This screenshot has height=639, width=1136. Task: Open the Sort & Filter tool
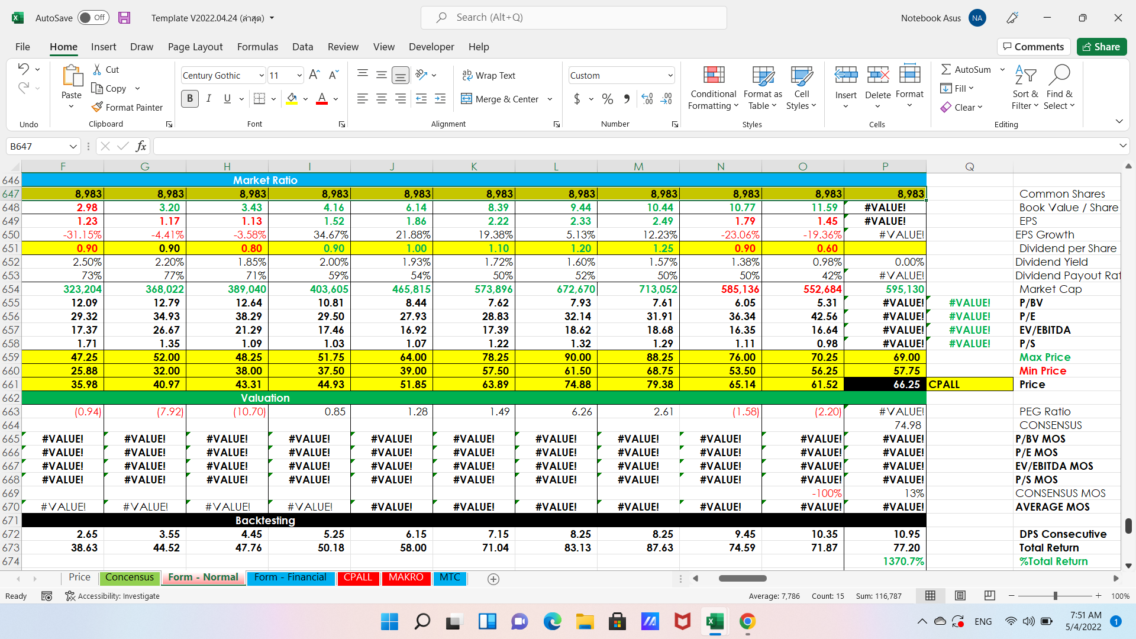point(1025,88)
